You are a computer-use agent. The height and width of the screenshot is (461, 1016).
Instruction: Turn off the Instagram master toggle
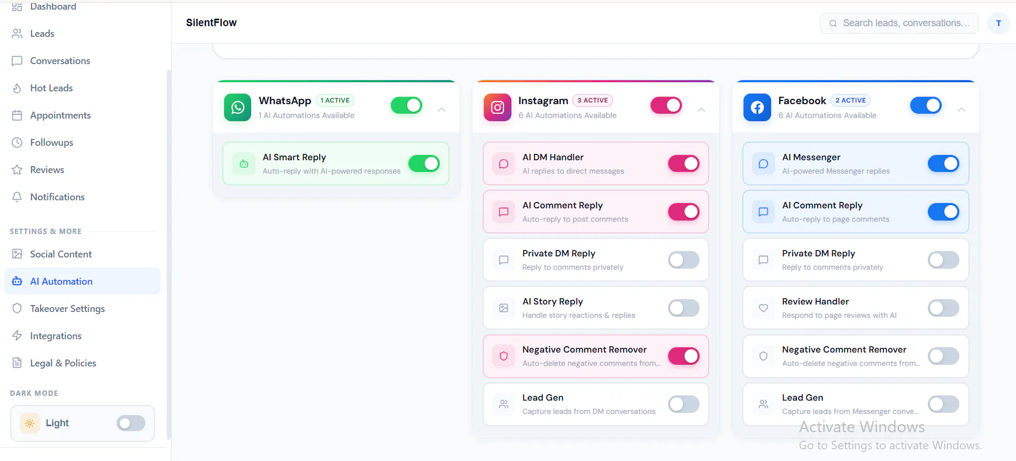tap(666, 105)
